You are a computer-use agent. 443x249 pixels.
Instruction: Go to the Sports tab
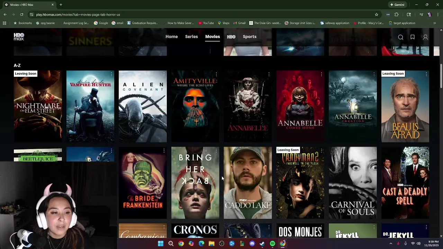pos(250,37)
